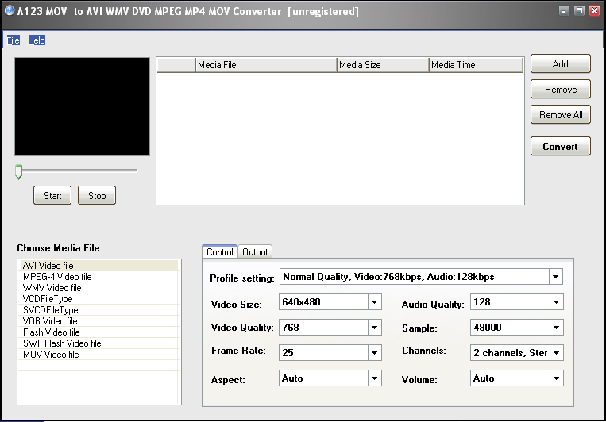Select MOV Video file in list

click(x=51, y=355)
